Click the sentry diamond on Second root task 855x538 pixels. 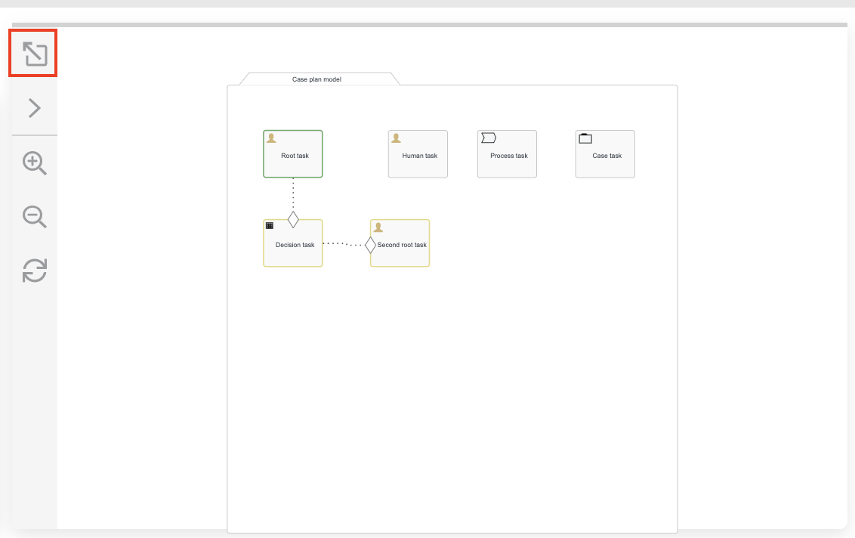click(x=369, y=243)
